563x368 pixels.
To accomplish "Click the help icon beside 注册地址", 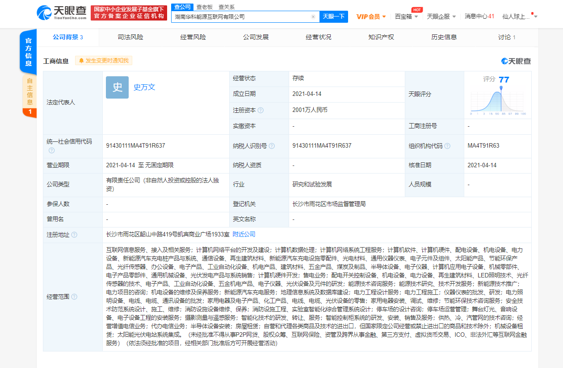I will (x=74, y=235).
